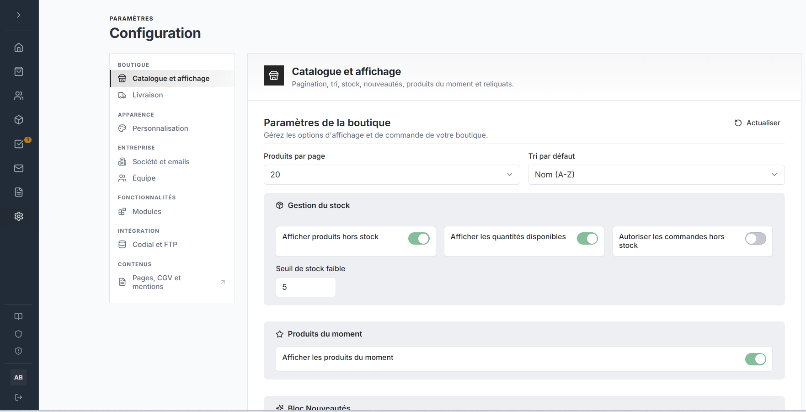Open Codial et FTP integration settings

click(172, 245)
